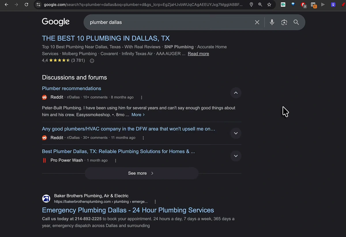Screen dimensions: 346x237
Task: Open three-dot menu for Plumber recommendations result
Action: point(141,97)
